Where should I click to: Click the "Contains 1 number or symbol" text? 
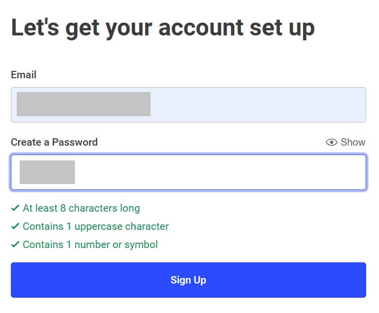(x=90, y=245)
